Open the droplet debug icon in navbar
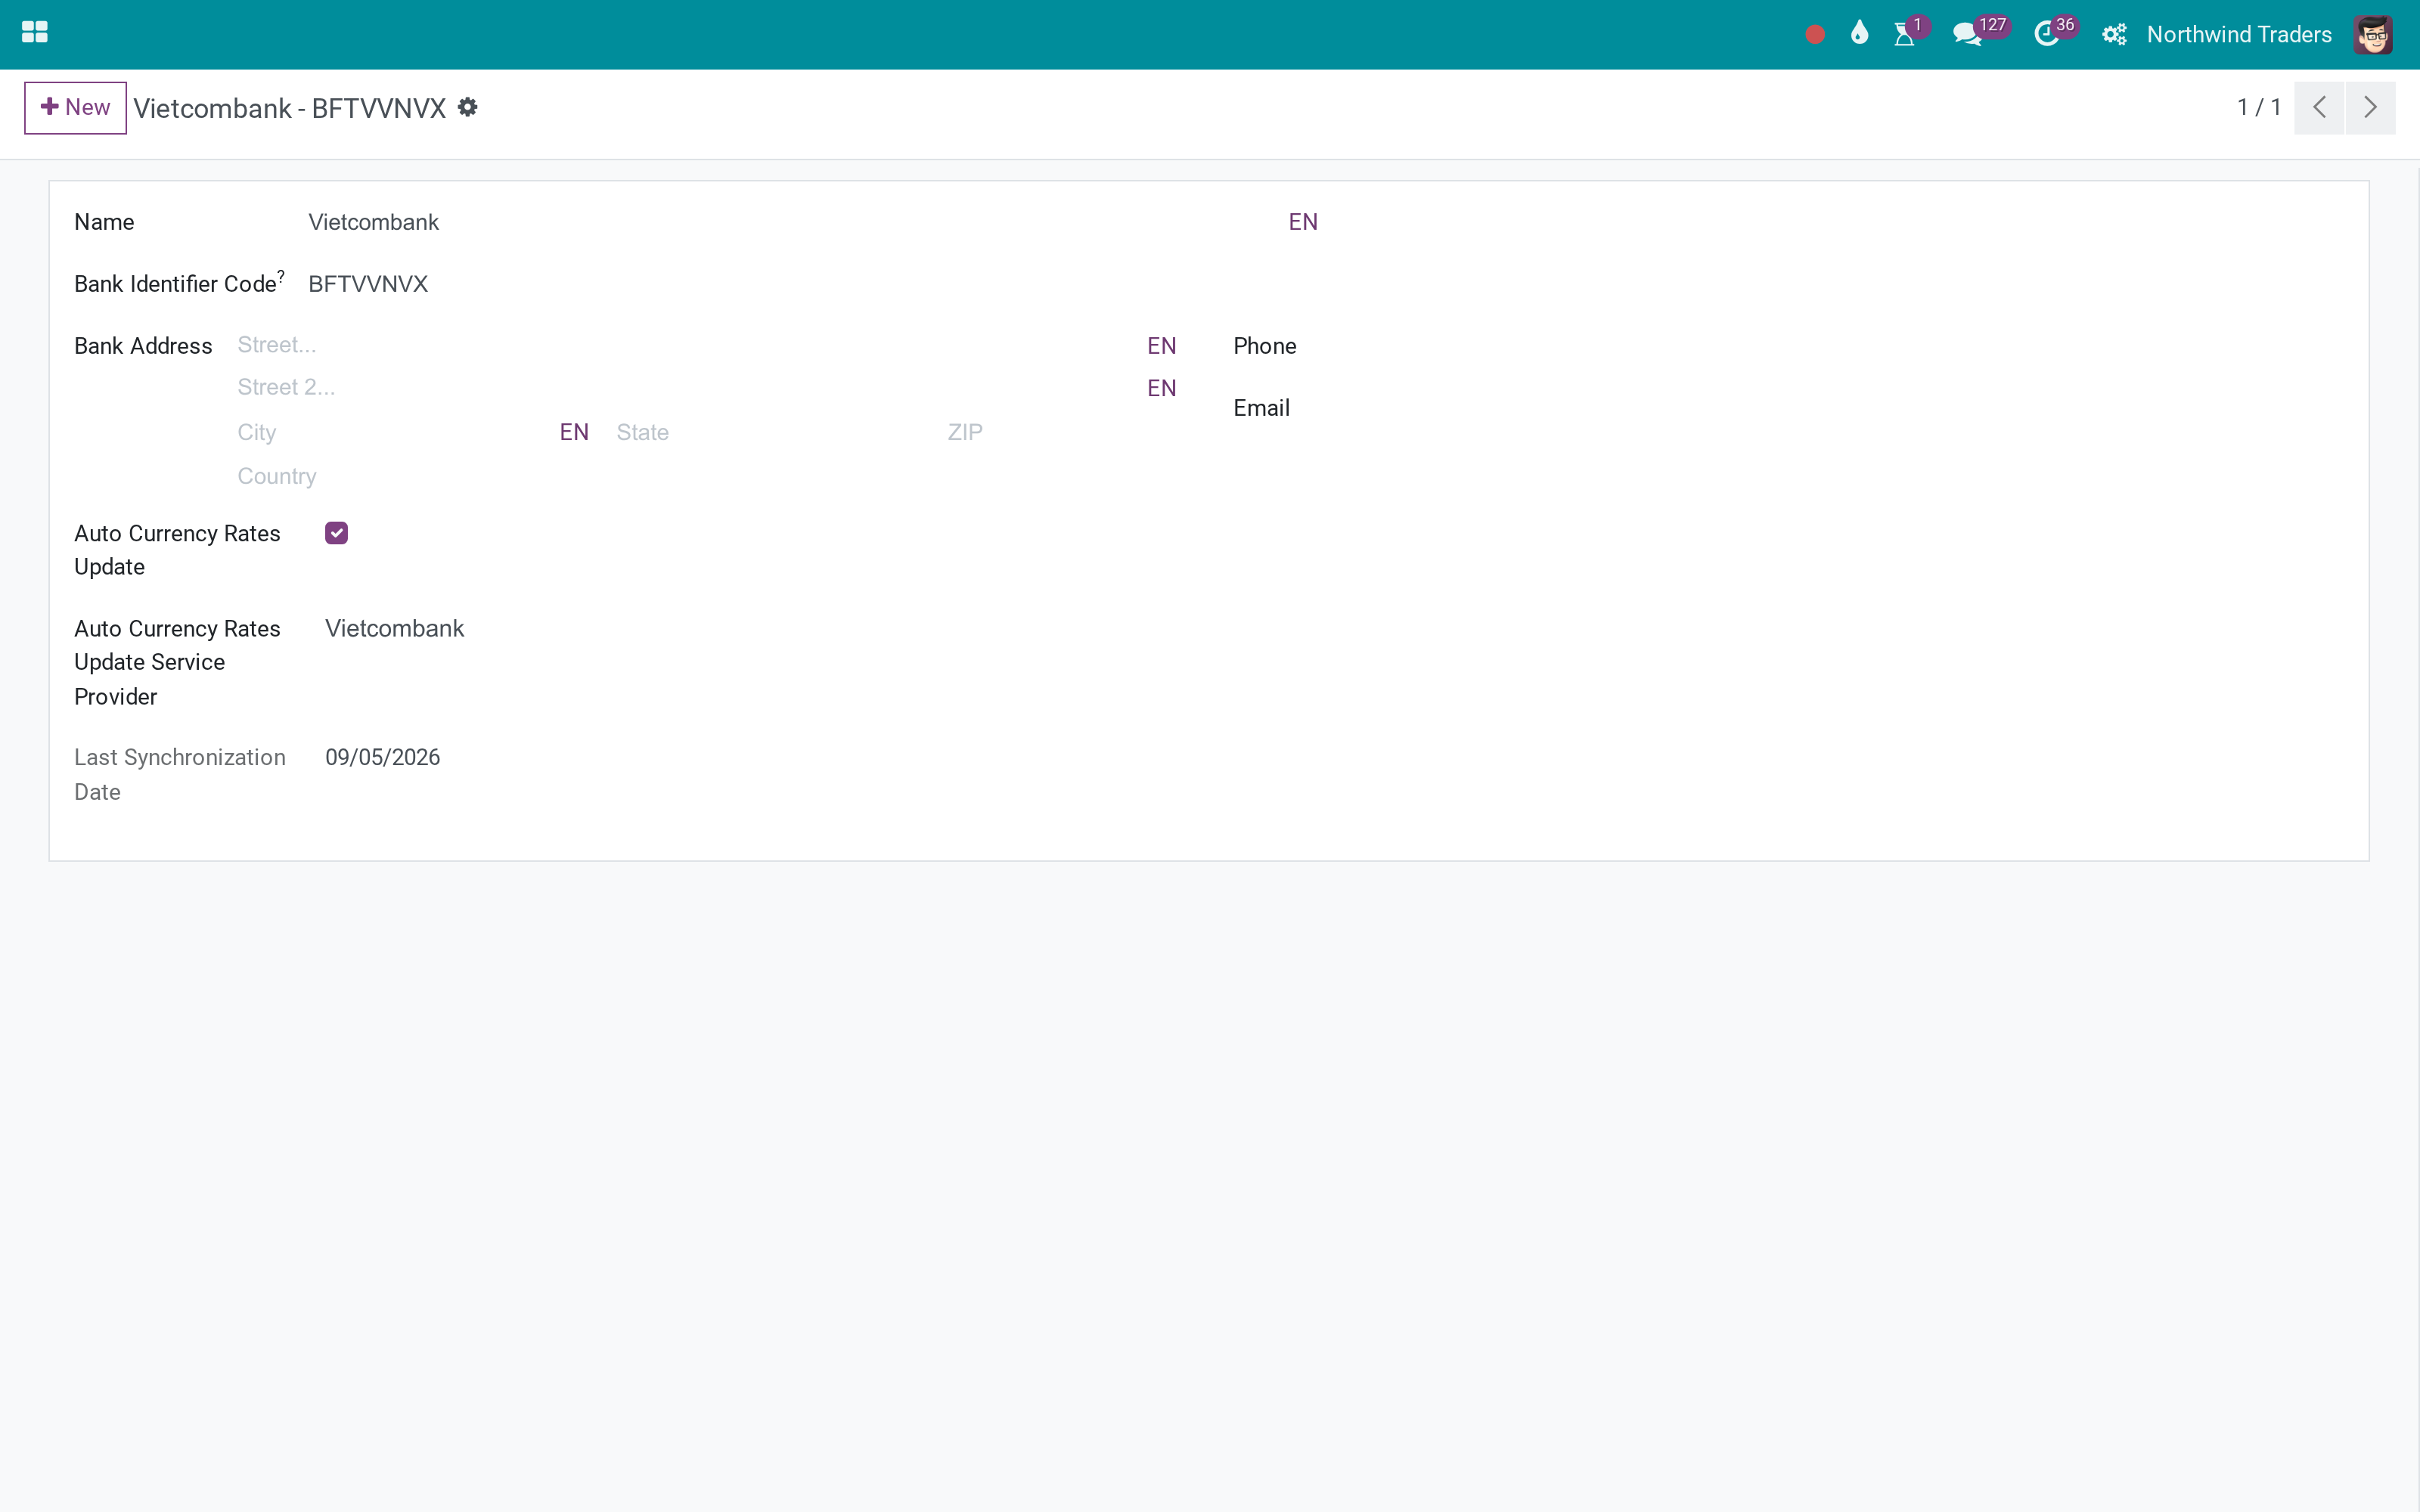The height and width of the screenshot is (1512, 2420). pyautogui.click(x=1859, y=34)
